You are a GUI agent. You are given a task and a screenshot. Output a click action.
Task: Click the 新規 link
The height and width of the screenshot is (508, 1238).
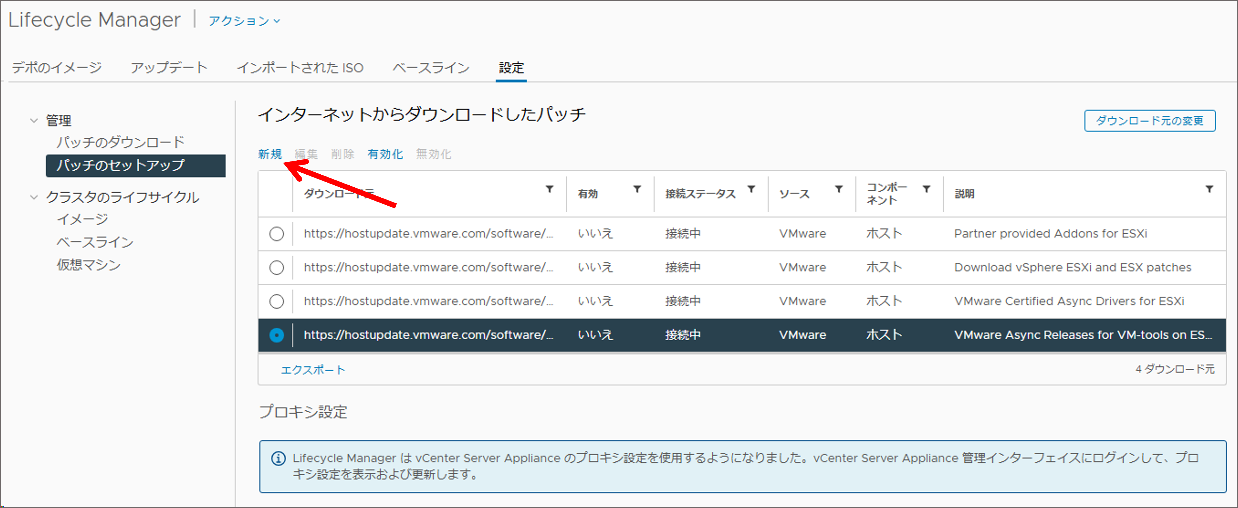[x=270, y=154]
